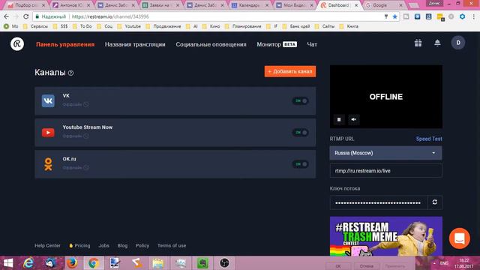480x270 pixels.
Task: Click the RTMP URL field rtmp://ru.restream.io/live
Action: [x=385, y=171]
